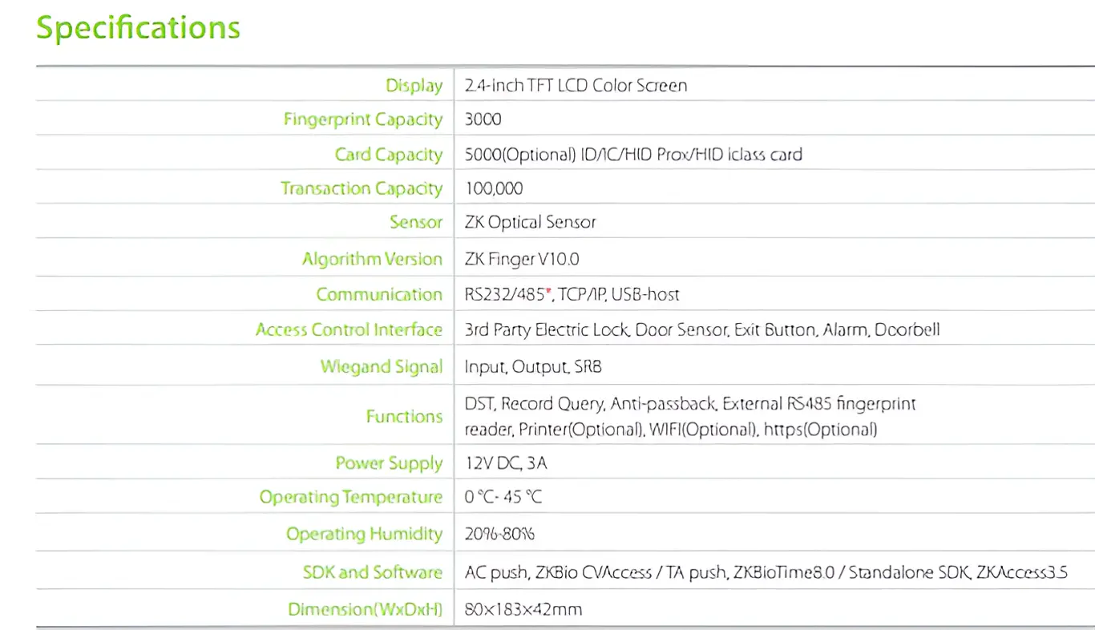Screen dimensions: 1095x630
Task: Click the Dimension(WxDxH) label
Action: (x=365, y=609)
